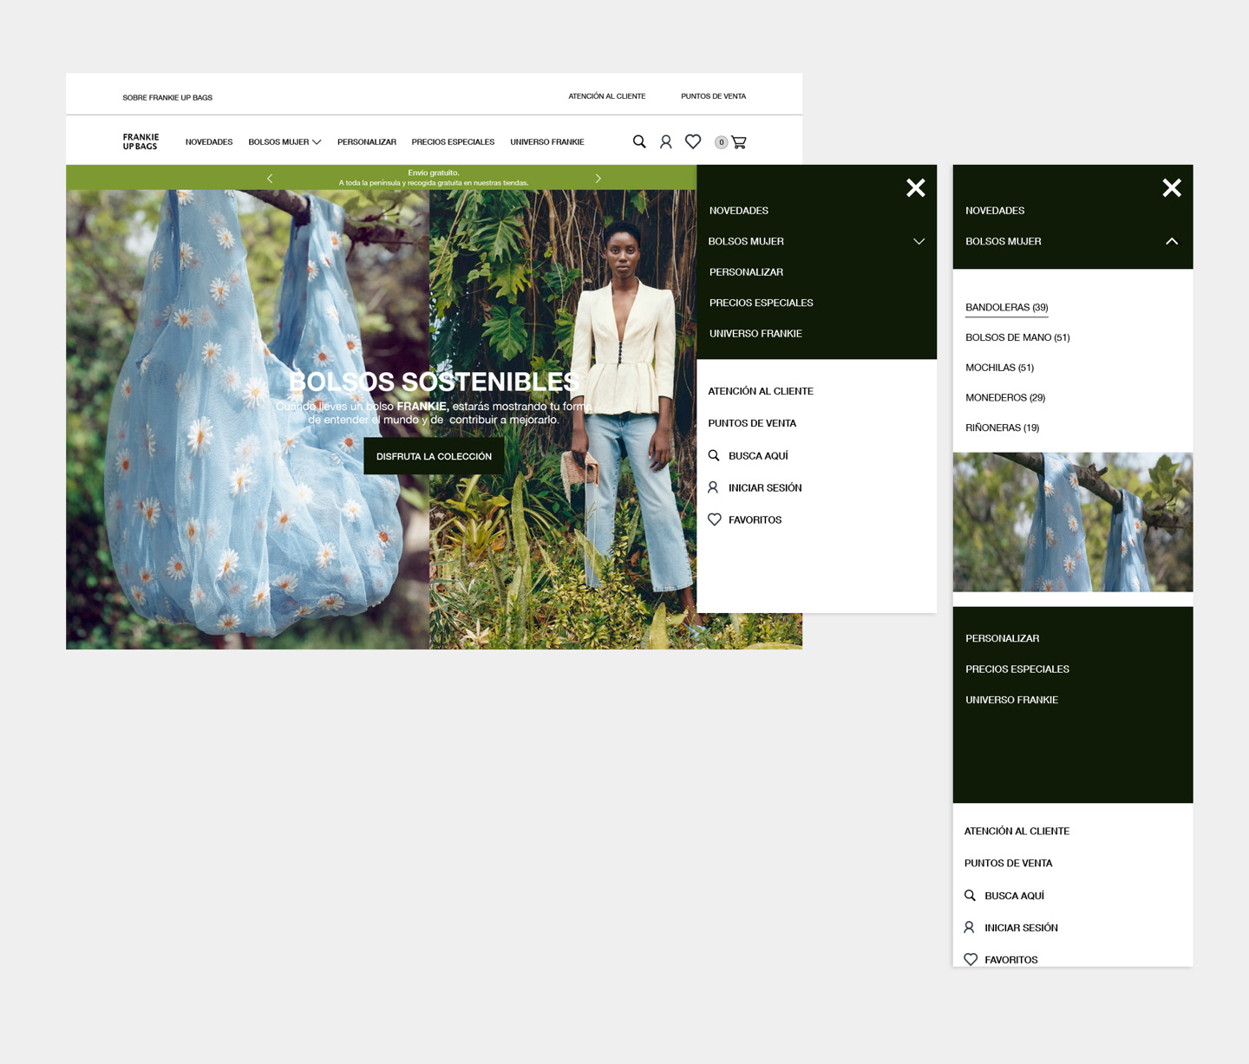Click the BOLSOS SOSTENIBLES hero heading
This screenshot has height=1064, width=1249.
pyautogui.click(x=434, y=382)
